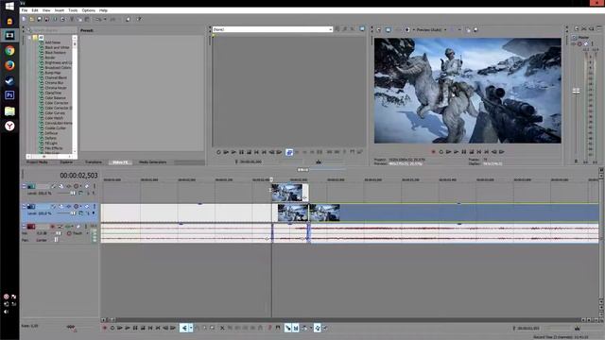Switch to the Media Generators tab

[x=152, y=162]
